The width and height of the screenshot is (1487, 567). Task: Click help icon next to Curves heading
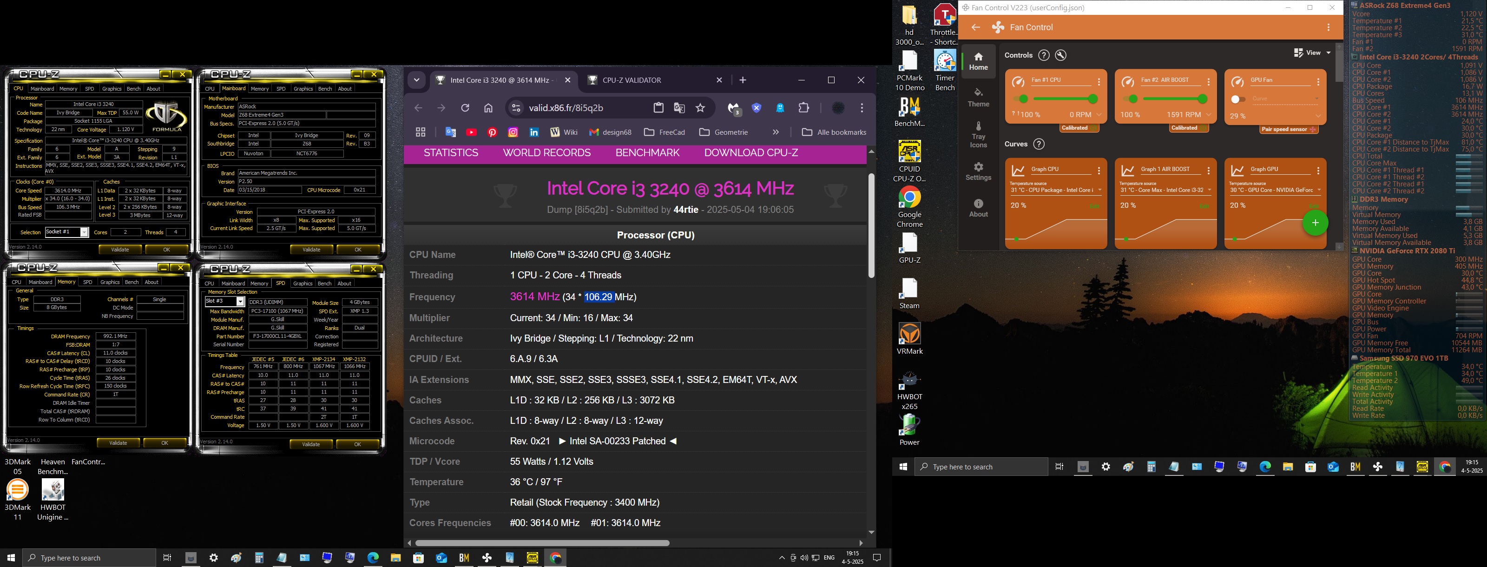1039,145
